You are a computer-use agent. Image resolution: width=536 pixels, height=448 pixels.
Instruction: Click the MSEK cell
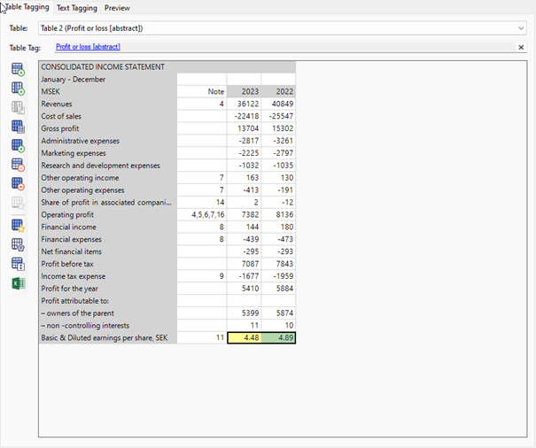108,91
